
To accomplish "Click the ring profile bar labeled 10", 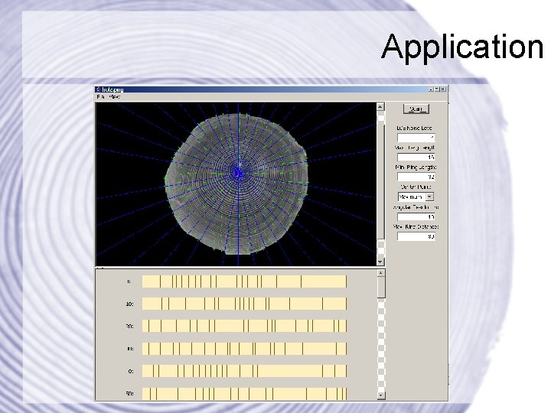I will (244, 304).
